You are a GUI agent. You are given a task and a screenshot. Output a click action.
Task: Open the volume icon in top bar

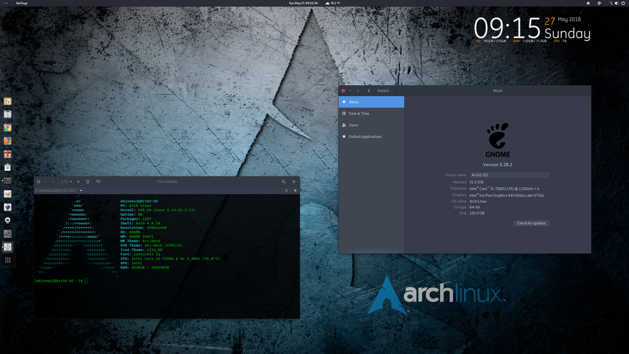pyautogui.click(x=617, y=3)
